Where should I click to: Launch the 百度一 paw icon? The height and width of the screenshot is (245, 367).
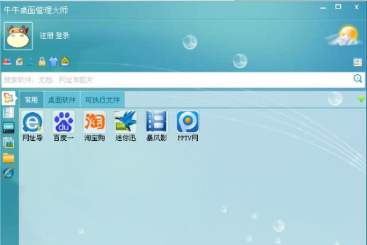tap(64, 121)
